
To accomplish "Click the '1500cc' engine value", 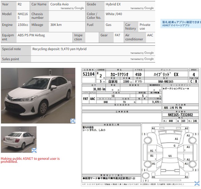I will click(23, 25).
